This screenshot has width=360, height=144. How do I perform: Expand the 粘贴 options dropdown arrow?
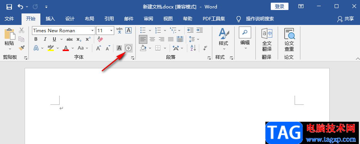pos(10,49)
